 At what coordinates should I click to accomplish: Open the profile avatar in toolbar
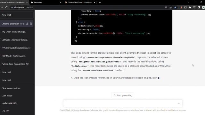coord(203,7)
